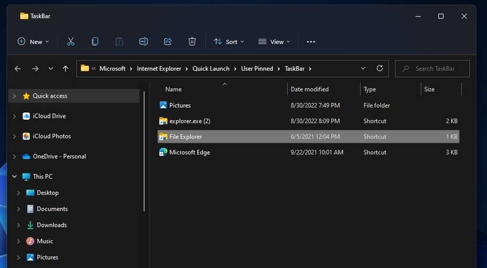Open the New item dropdown
The width and height of the screenshot is (487, 268).
pos(33,42)
